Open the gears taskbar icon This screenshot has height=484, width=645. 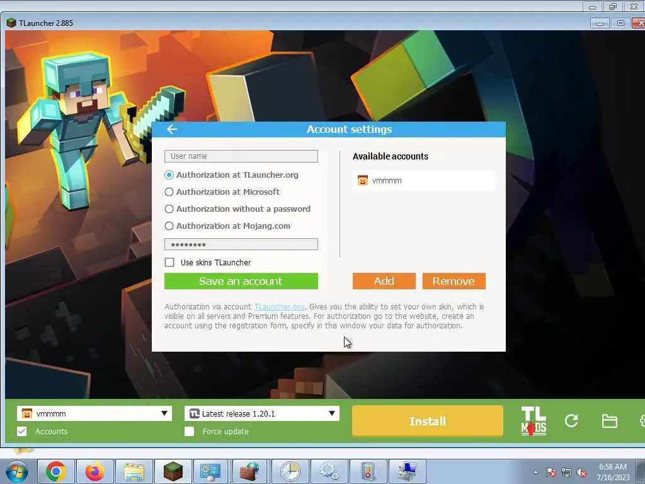(329, 471)
